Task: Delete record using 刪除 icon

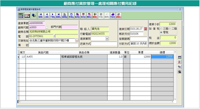Action: pos(89,15)
